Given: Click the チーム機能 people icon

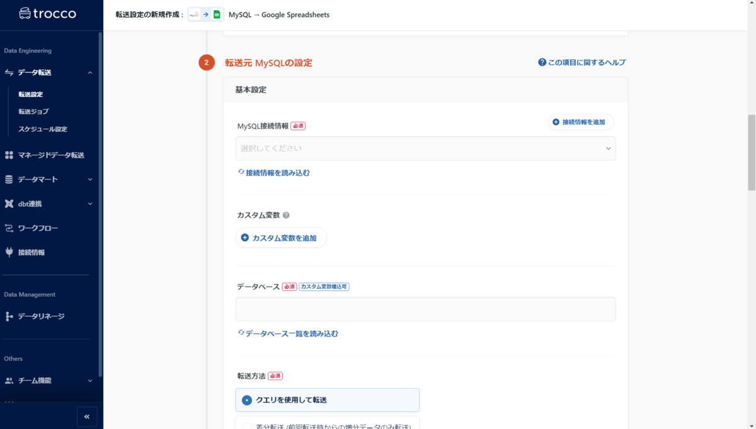Looking at the screenshot, I should pos(9,380).
